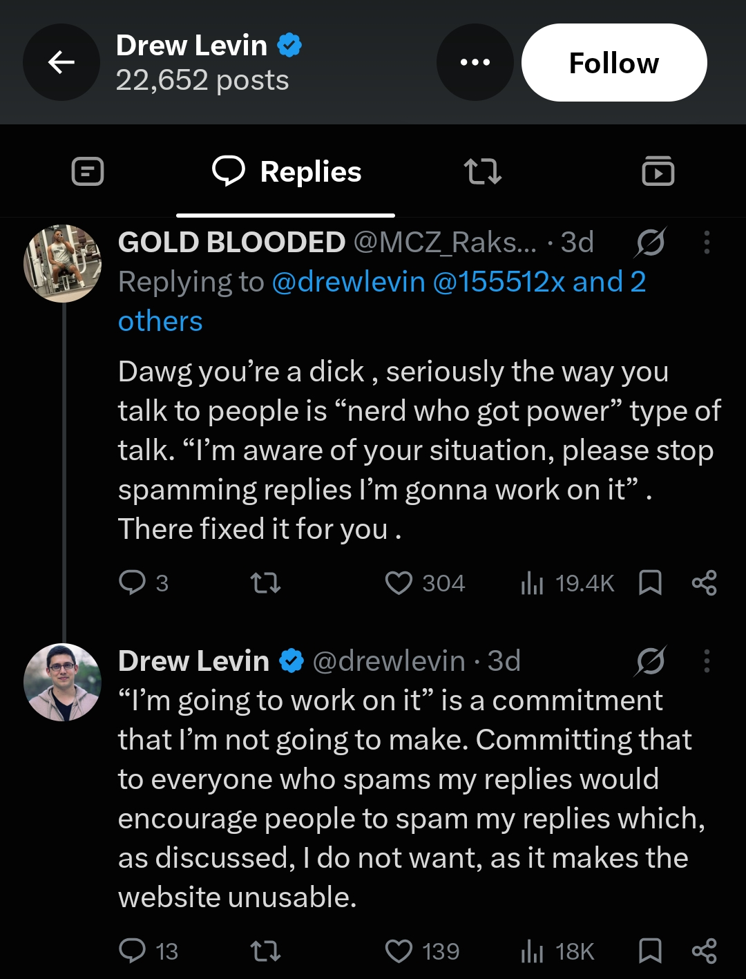The height and width of the screenshot is (979, 746).
Task: Share GOLD BLOODED's reply
Action: [x=705, y=583]
